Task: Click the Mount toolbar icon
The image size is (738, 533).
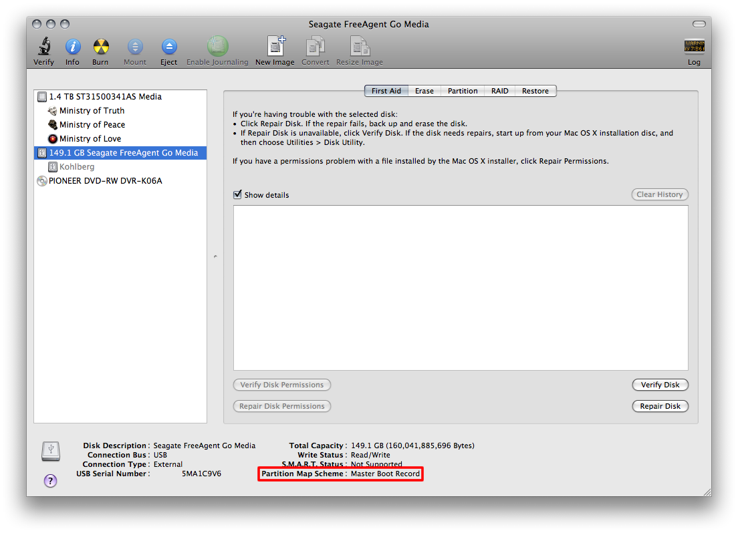Action: (x=135, y=47)
